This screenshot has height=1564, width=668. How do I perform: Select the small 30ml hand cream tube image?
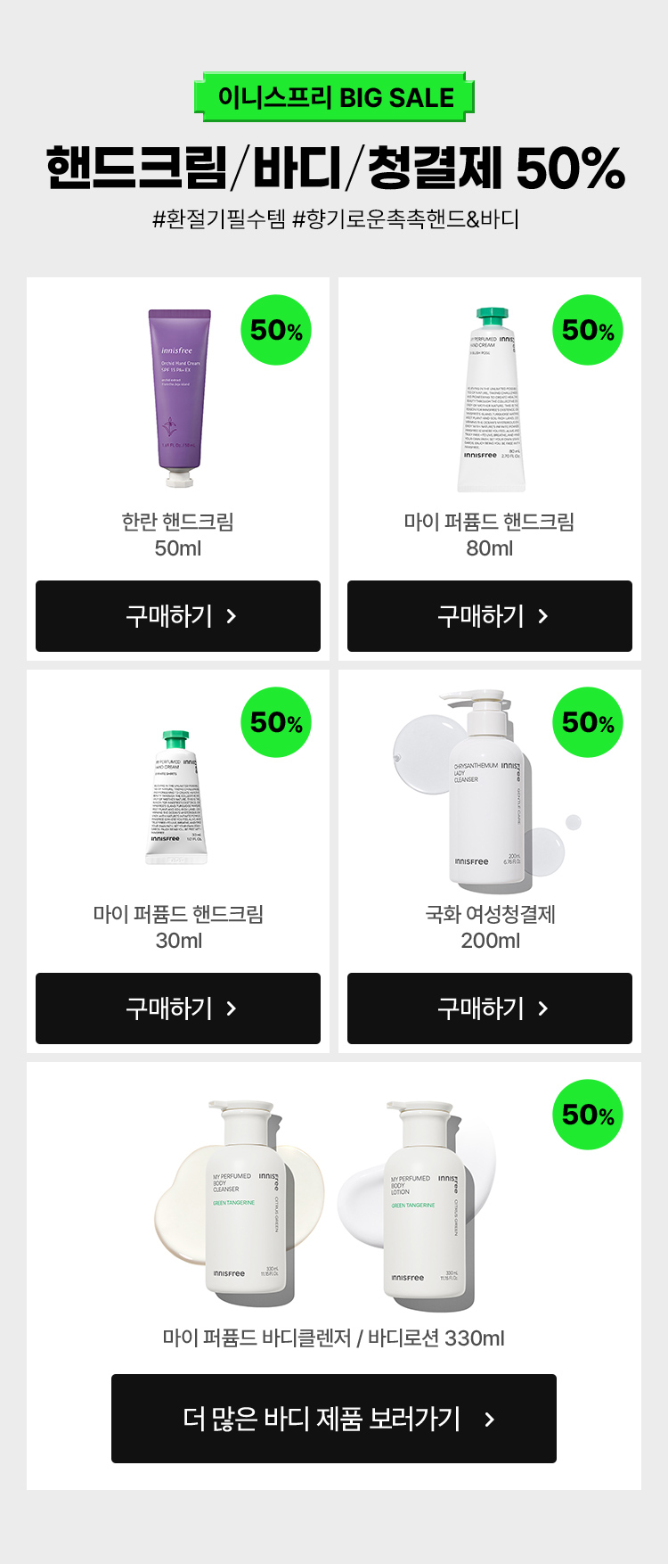[176, 797]
